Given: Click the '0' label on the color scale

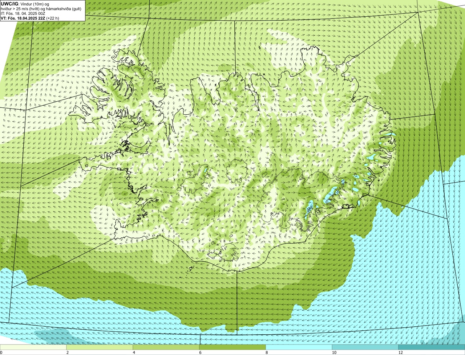Looking at the screenshot, I should (1, 352).
